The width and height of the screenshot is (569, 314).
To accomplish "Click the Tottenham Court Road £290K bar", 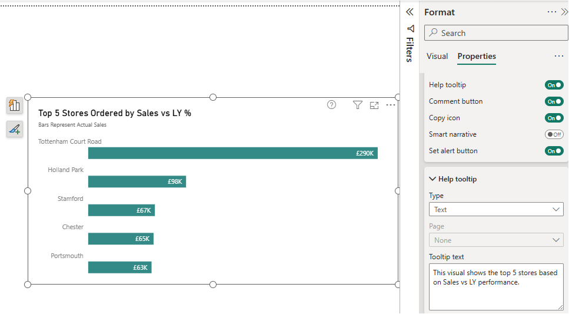I will pos(233,153).
